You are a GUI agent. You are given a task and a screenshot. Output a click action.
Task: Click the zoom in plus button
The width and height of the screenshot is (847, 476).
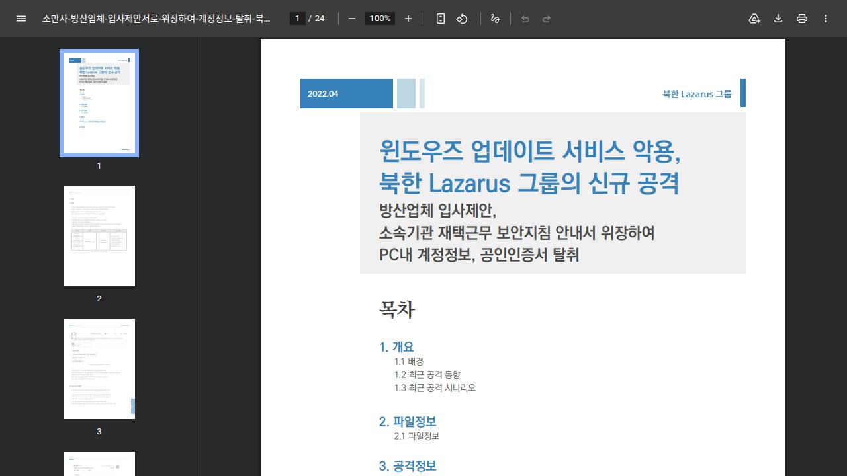[x=408, y=19]
